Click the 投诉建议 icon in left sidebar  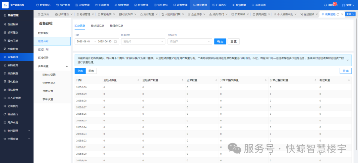pos(5,32)
